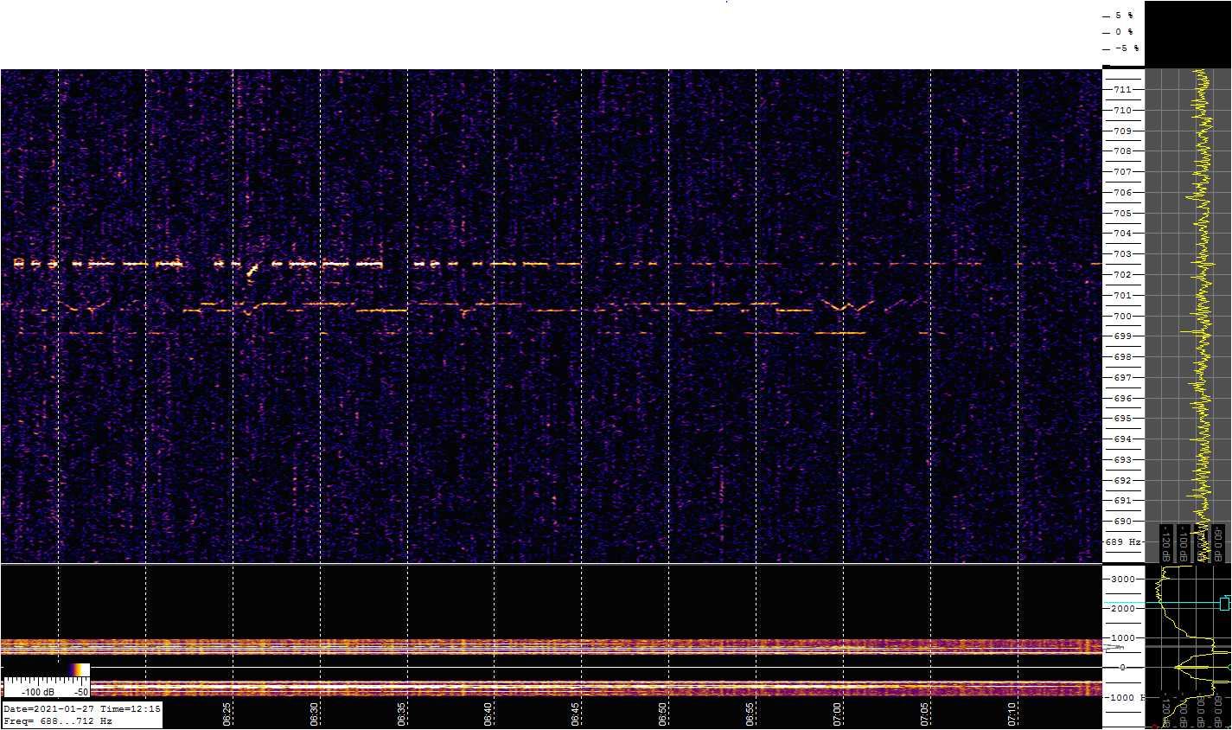Viewport: 1232px width, 730px height.
Task: Click the 702 frequency scale label
Action: pos(1123,275)
